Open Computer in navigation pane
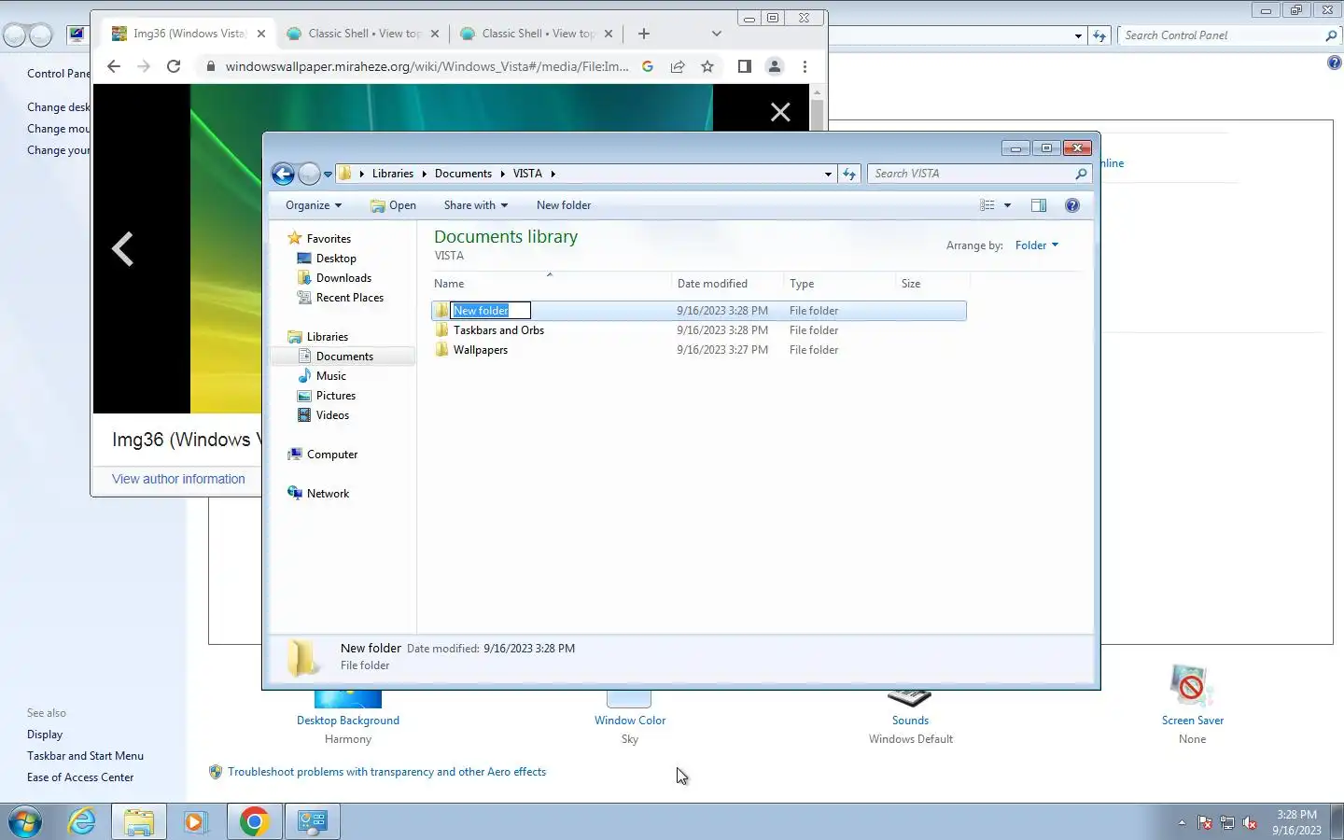The image size is (1344, 840). click(x=332, y=455)
